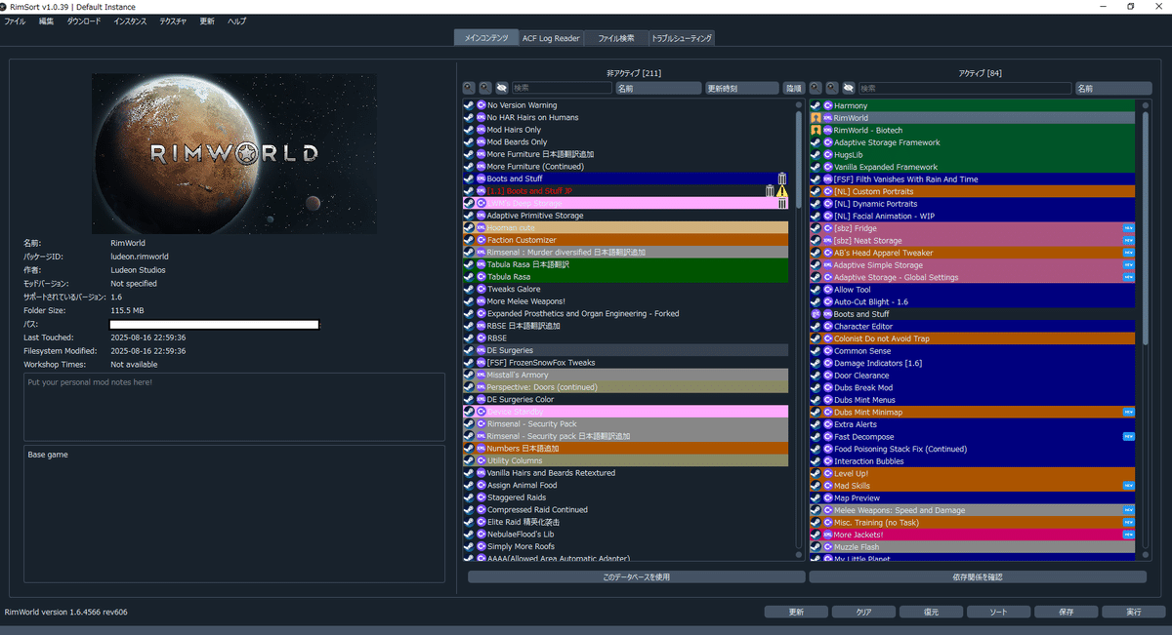Click the crossed-eye filter icon in inactive search bar
Screen dimensions: 1172x635
tap(502, 87)
